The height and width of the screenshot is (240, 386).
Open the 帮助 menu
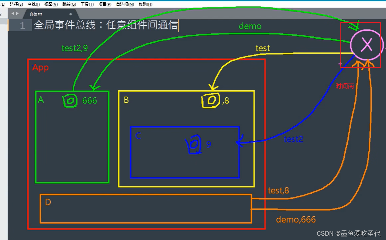point(145,4)
